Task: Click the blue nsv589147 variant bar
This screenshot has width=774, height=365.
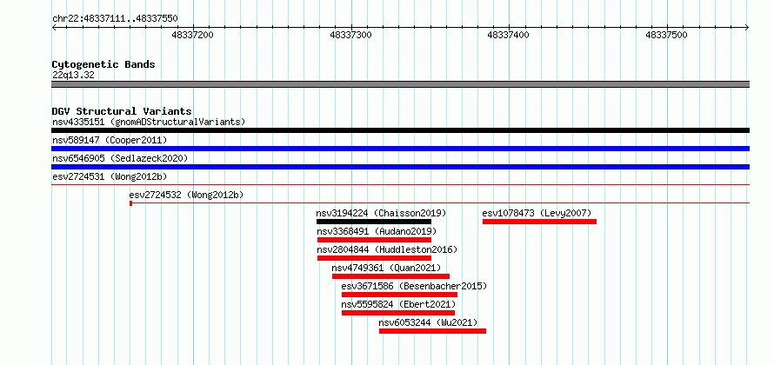Action: tap(400, 149)
